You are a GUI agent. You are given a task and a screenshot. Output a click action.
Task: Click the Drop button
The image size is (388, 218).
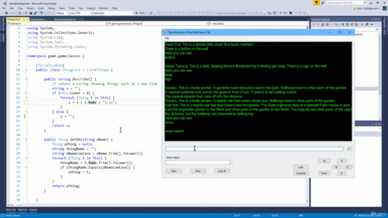click(x=198, y=171)
